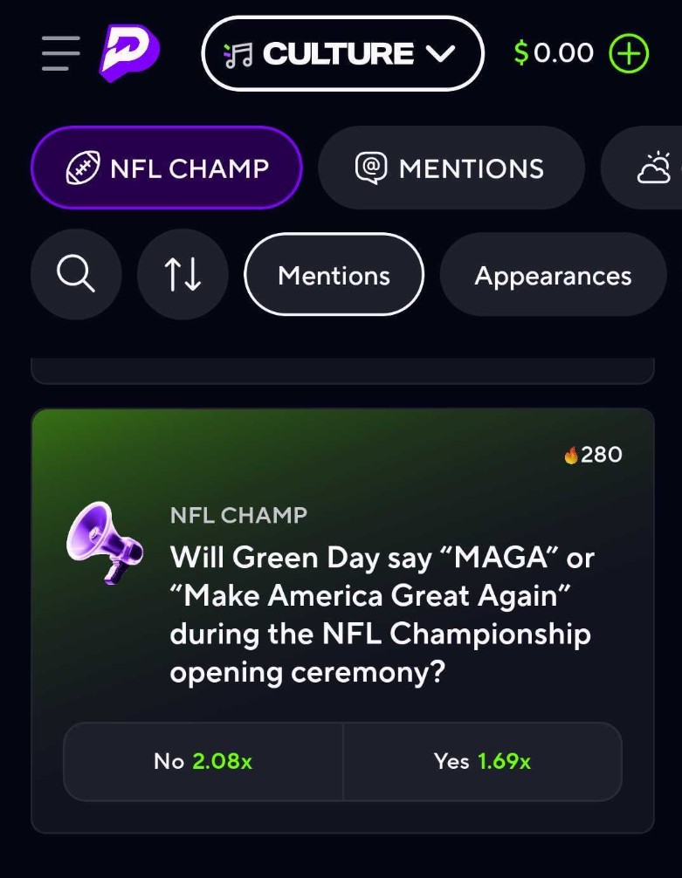Open search with the magnifying glass icon
Screen dimensions: 682x878
pos(76,276)
